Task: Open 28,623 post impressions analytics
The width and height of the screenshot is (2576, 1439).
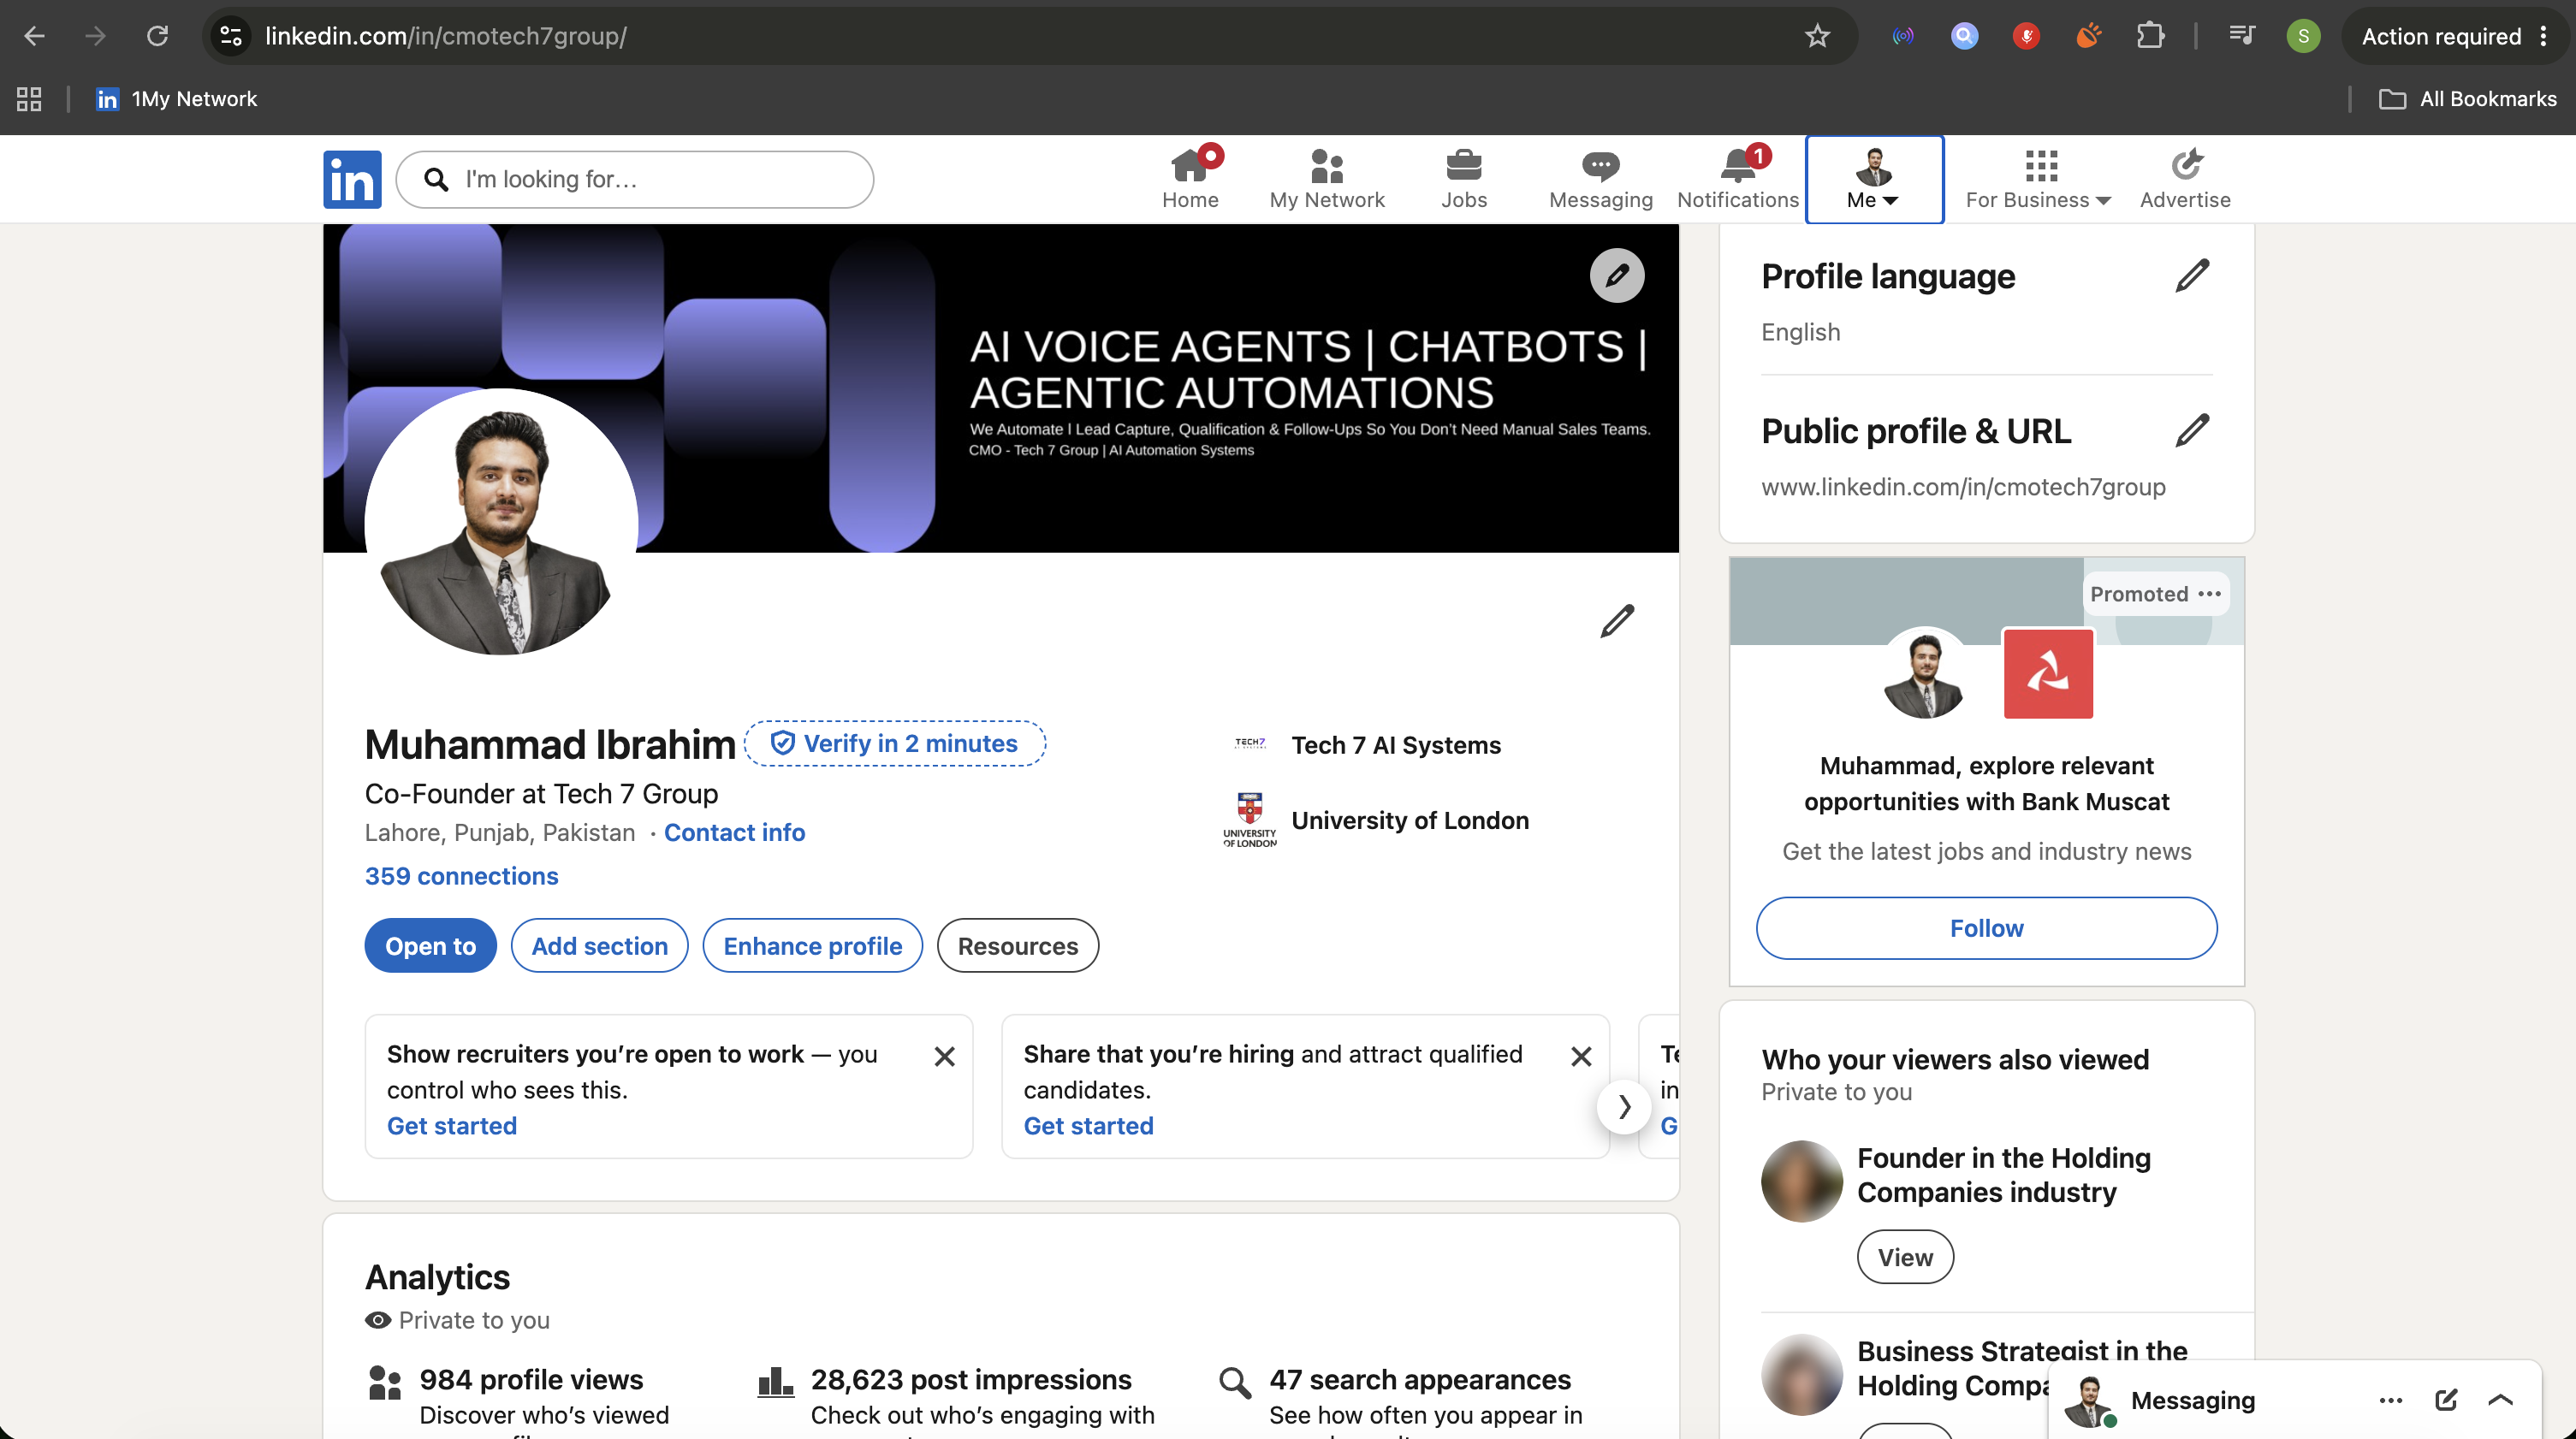Action: [x=971, y=1380]
